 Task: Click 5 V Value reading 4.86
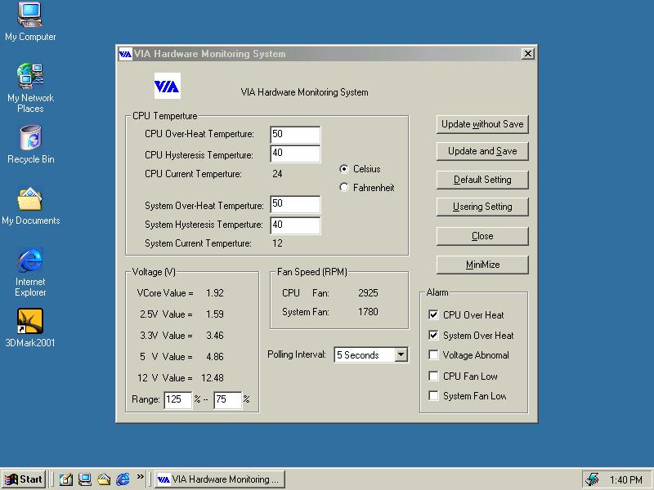click(215, 357)
